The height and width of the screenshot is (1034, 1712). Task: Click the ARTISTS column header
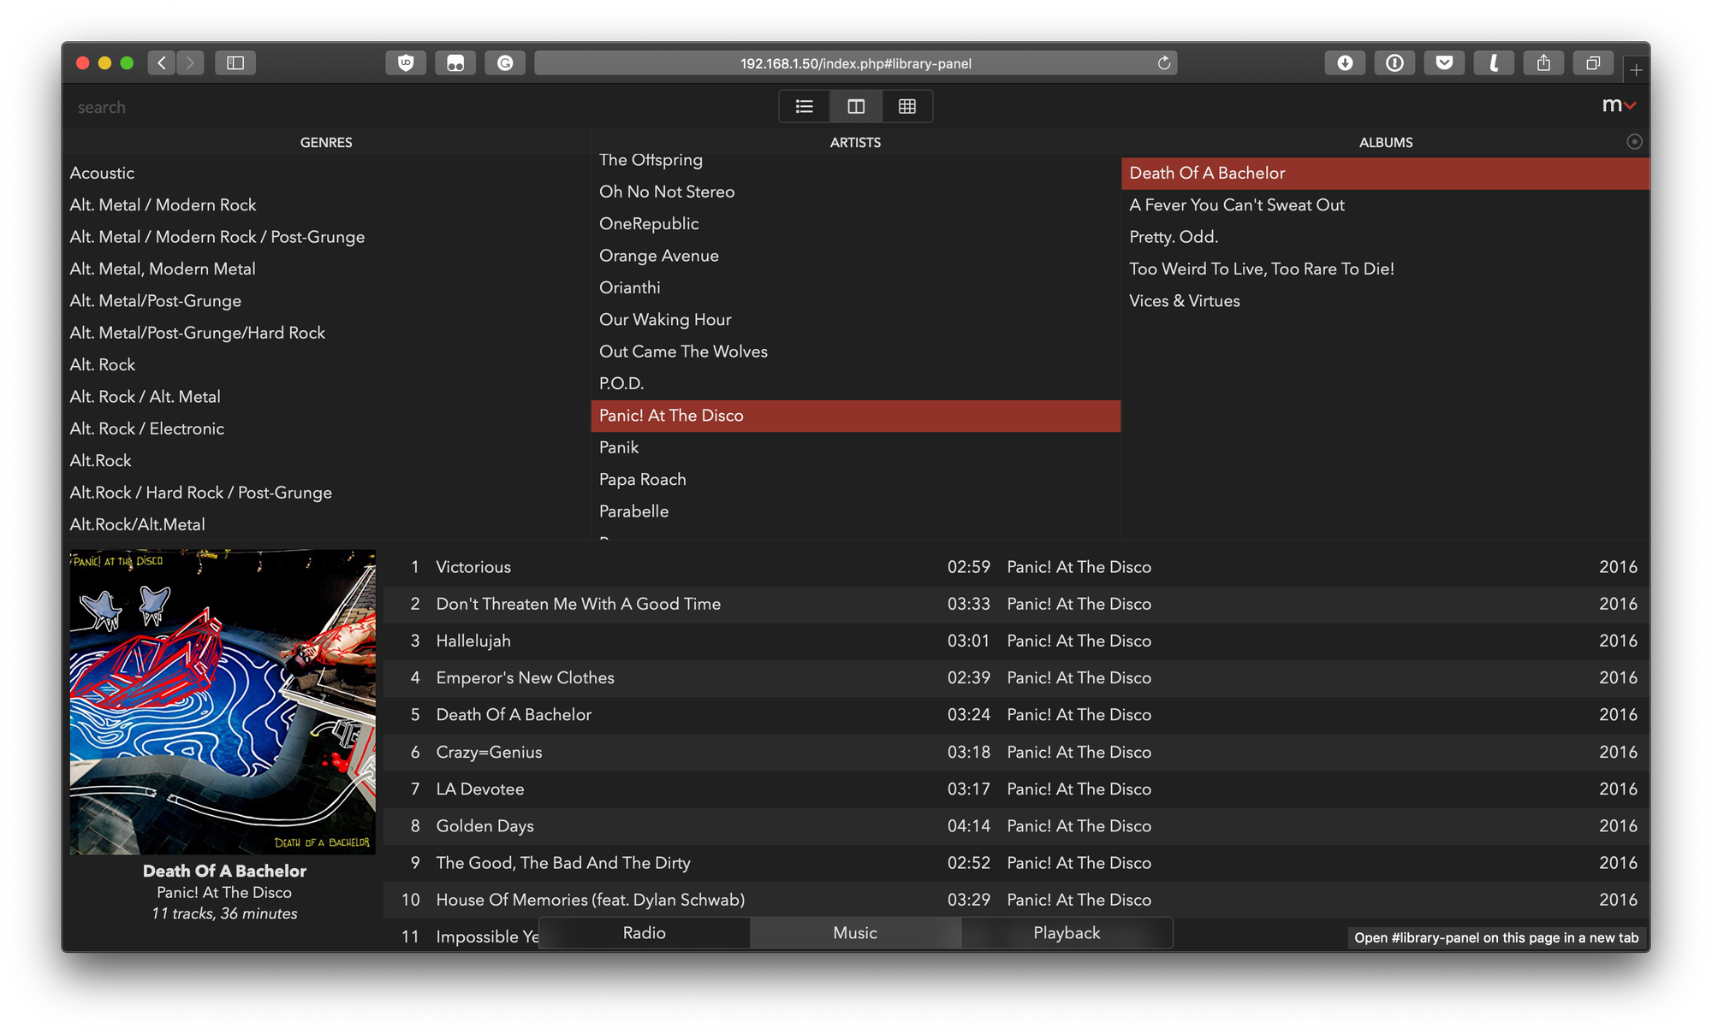[855, 143]
